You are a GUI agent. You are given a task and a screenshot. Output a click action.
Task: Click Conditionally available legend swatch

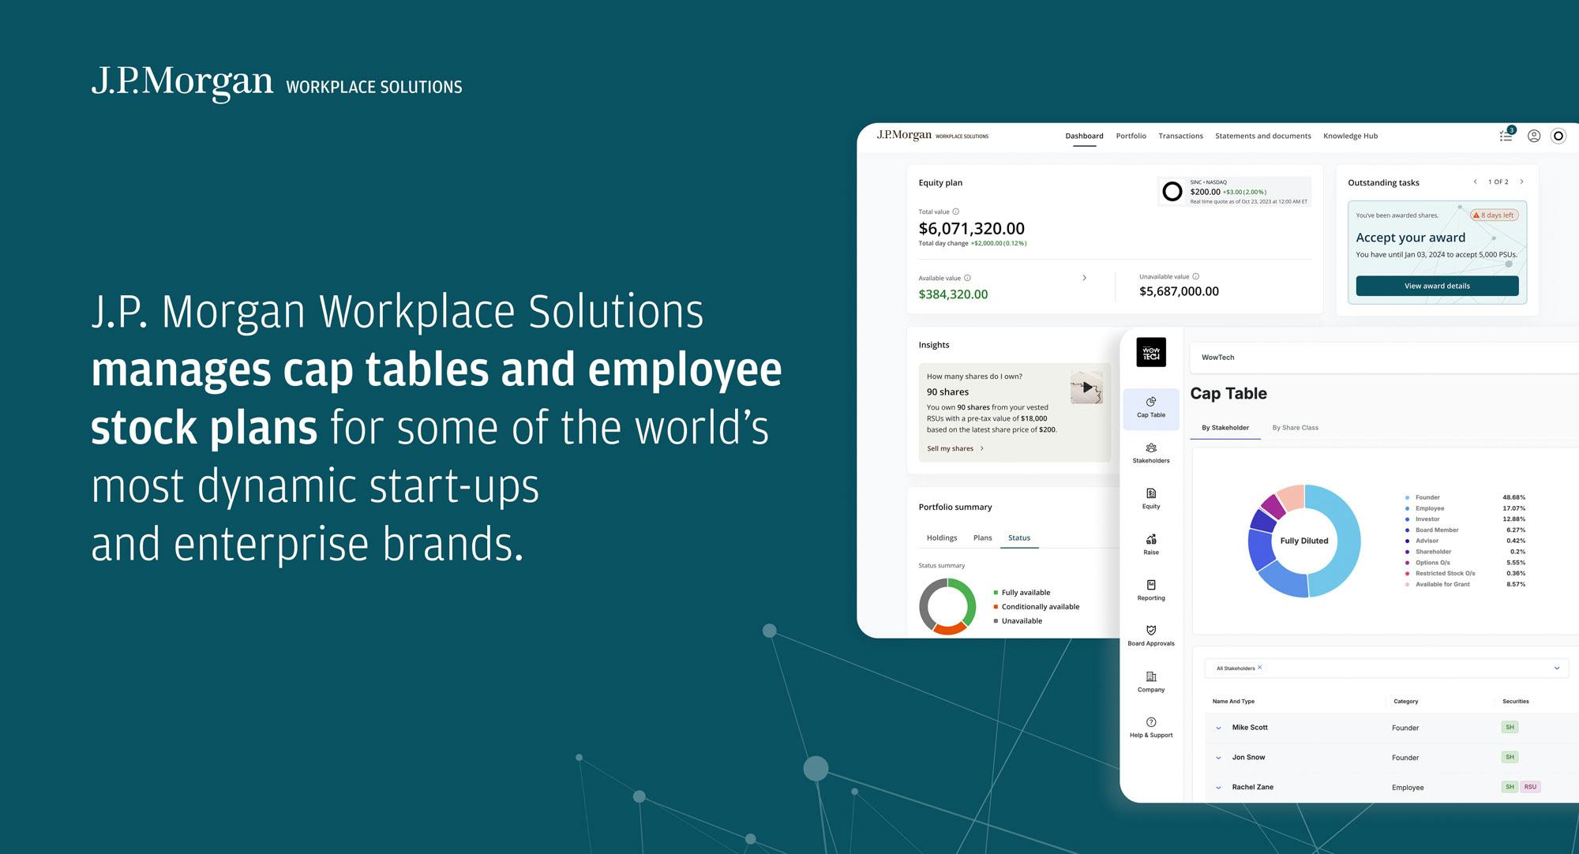click(996, 607)
